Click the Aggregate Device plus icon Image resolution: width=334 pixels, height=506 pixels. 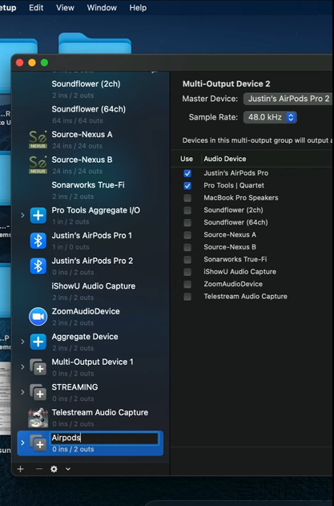38,342
